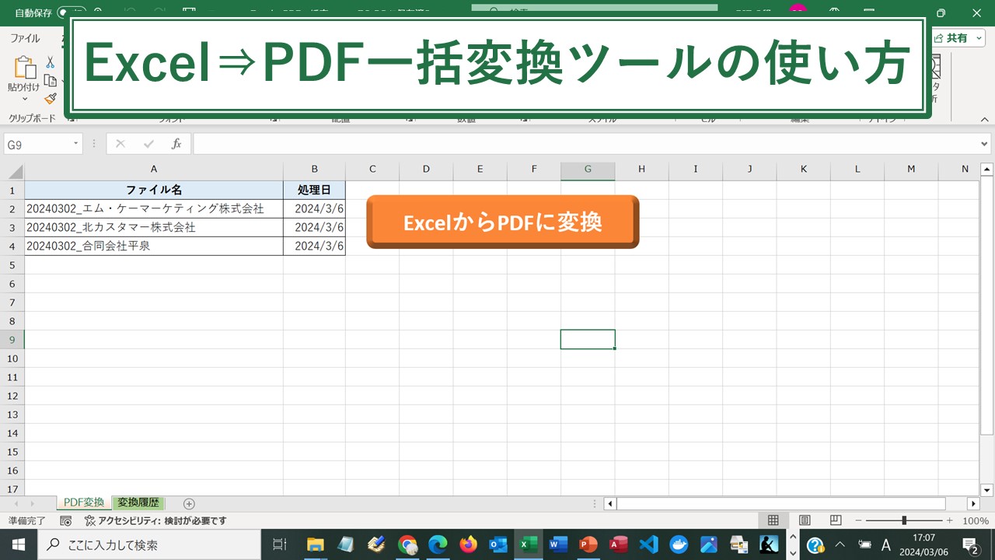Image resolution: width=995 pixels, height=560 pixels.
Task: Click the zoom slider handle
Action: coord(904,521)
